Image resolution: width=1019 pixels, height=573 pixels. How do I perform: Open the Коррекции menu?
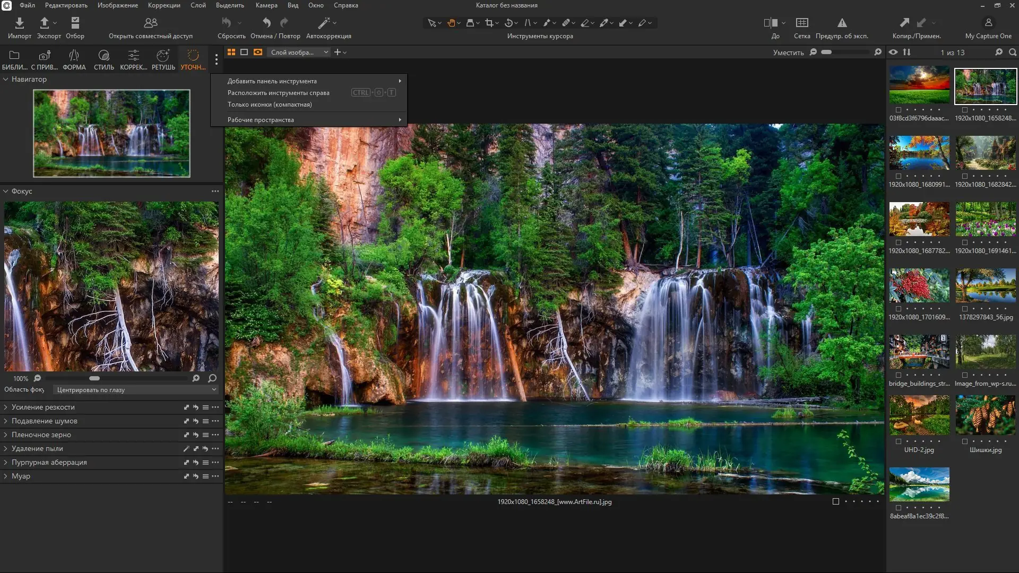(x=163, y=5)
